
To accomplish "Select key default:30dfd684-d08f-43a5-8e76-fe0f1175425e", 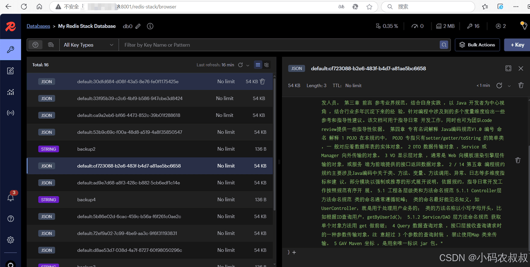I will click(x=150, y=82).
